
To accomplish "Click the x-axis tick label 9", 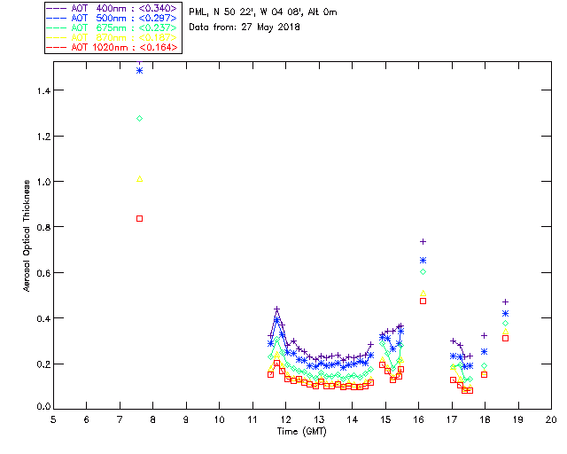I will tap(186, 419).
